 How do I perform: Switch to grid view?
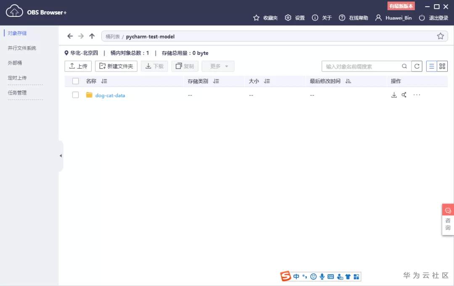coord(442,66)
